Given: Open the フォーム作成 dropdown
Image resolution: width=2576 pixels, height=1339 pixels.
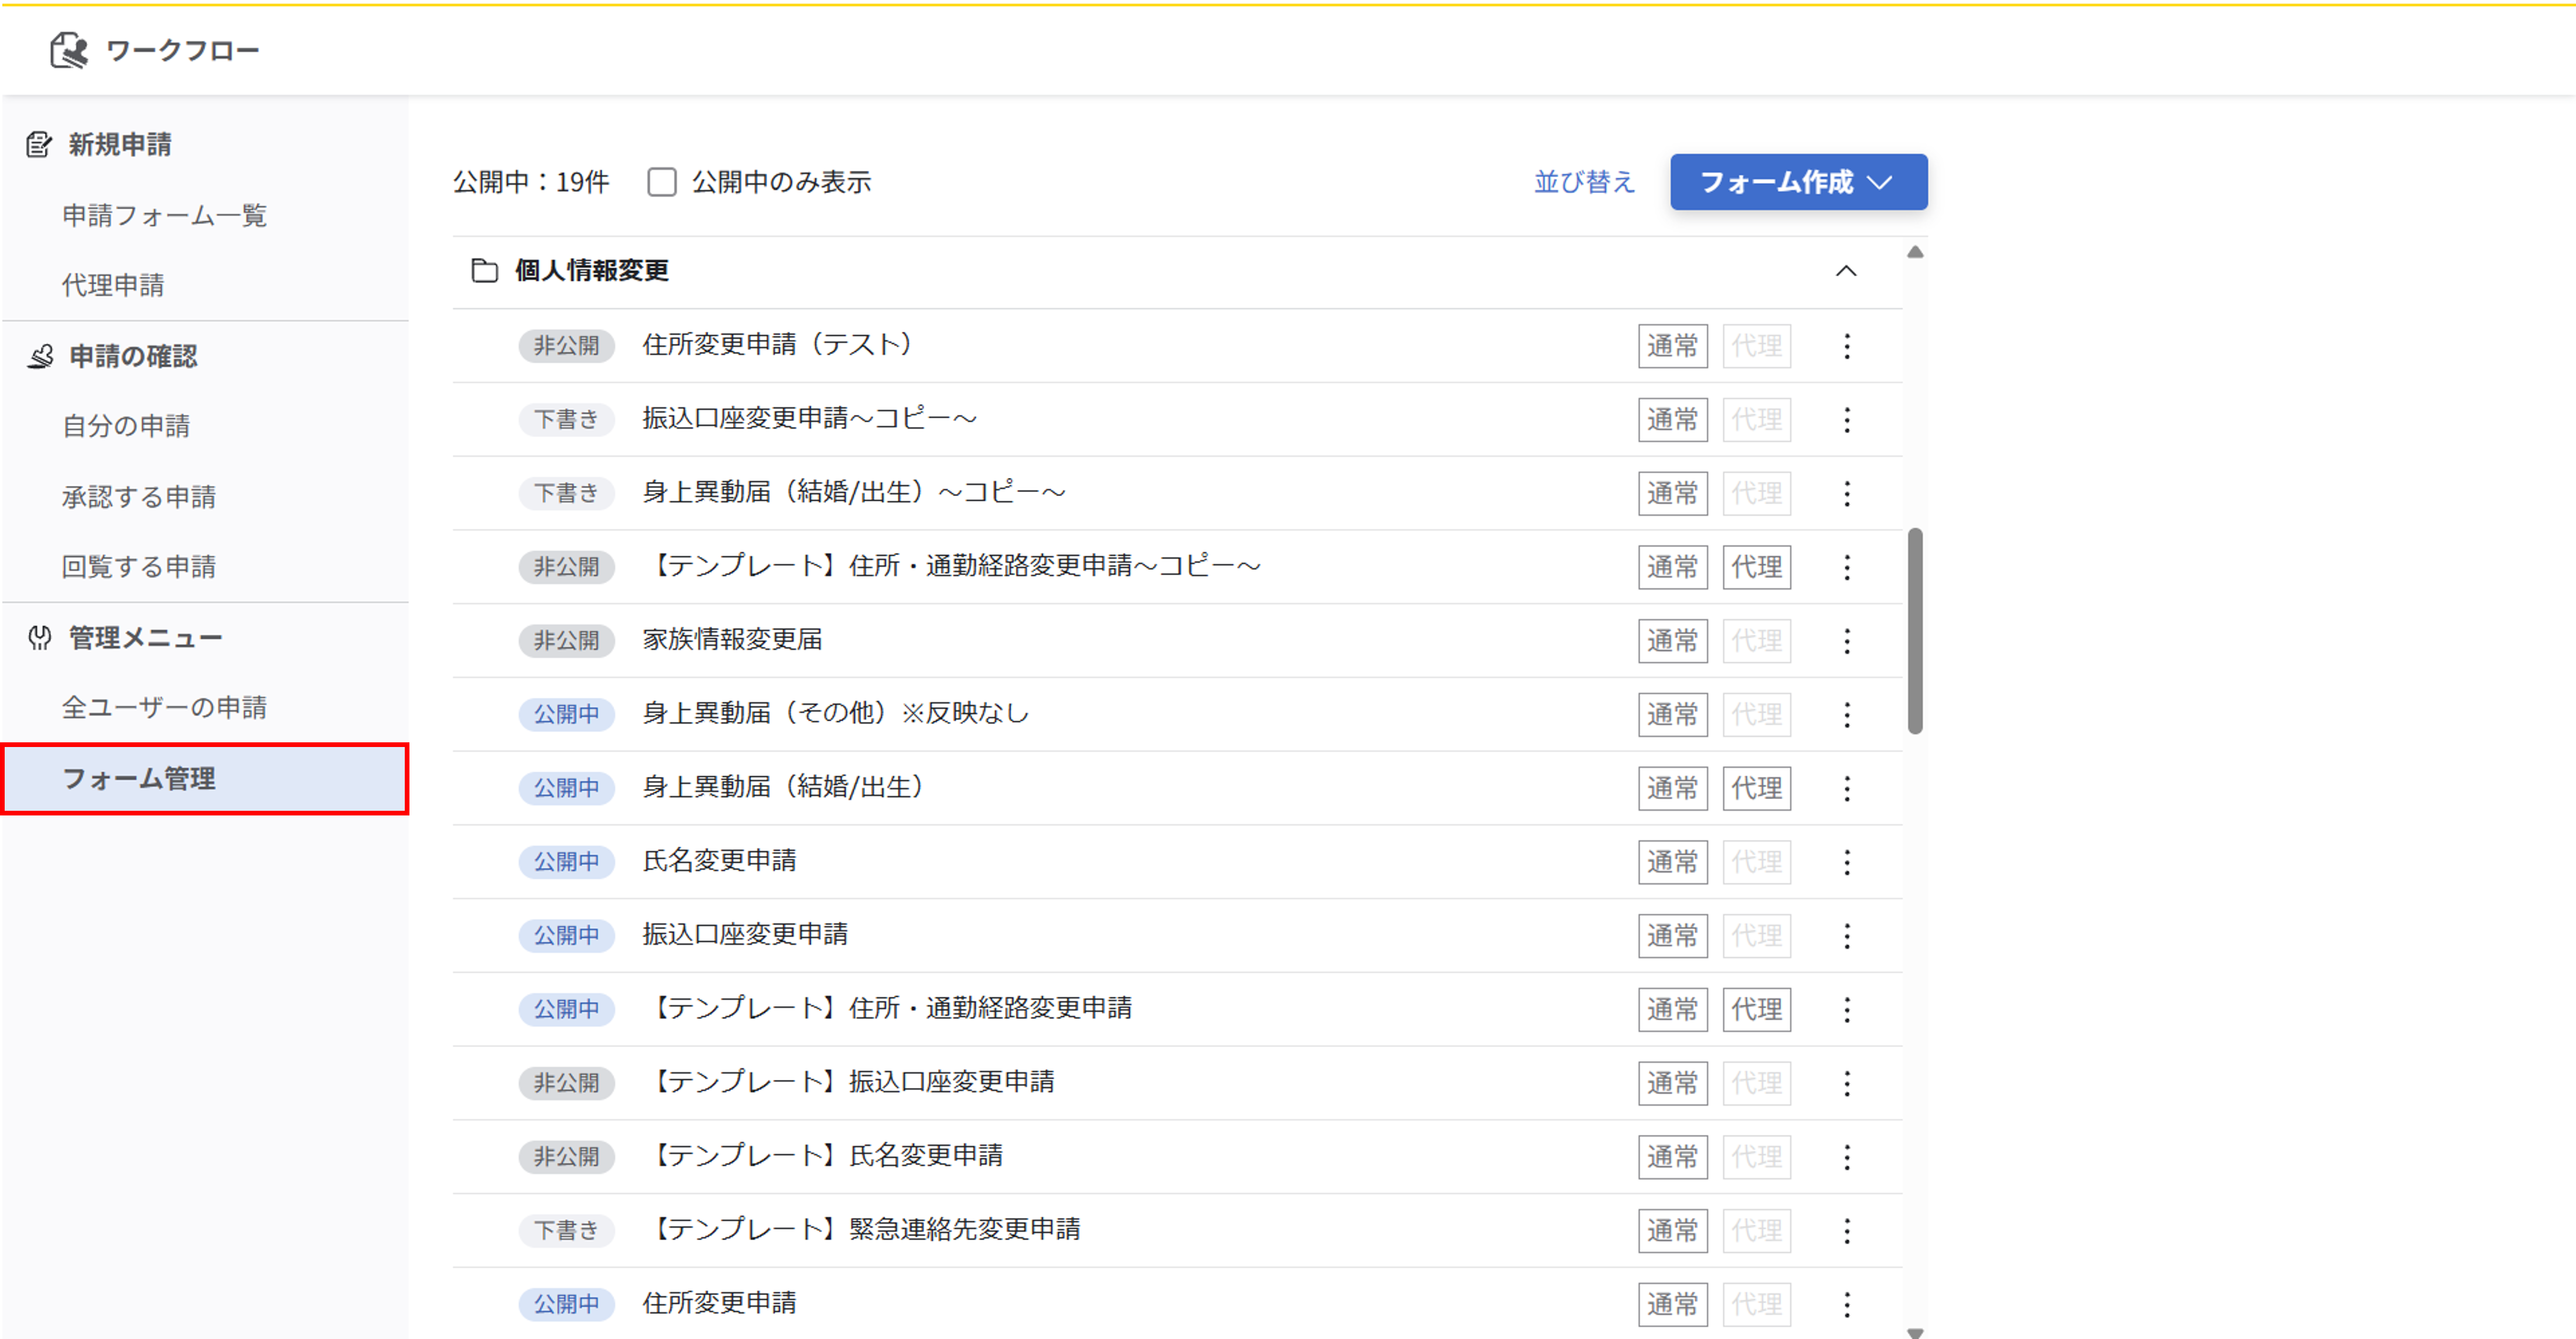Looking at the screenshot, I should [1798, 182].
